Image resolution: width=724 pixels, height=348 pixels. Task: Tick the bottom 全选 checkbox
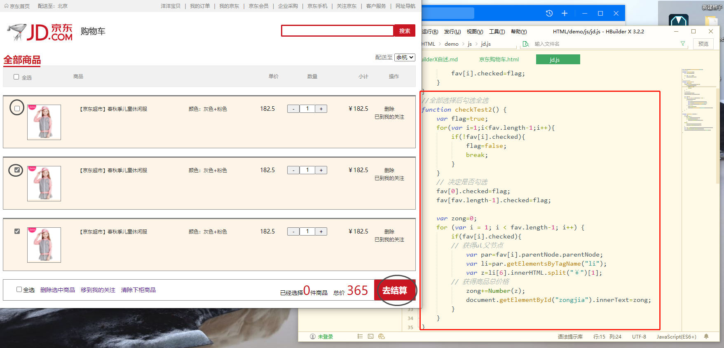coord(19,289)
